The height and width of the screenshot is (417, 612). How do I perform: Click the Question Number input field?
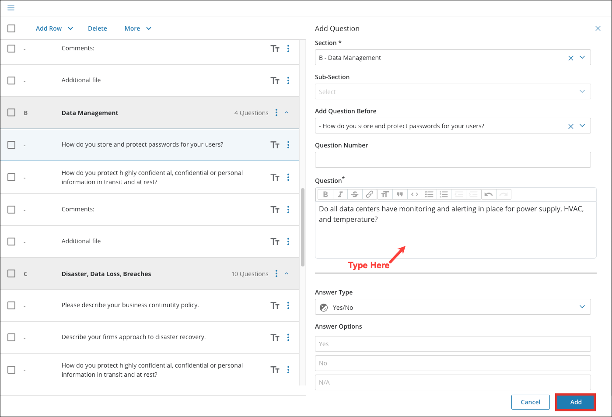tap(453, 160)
